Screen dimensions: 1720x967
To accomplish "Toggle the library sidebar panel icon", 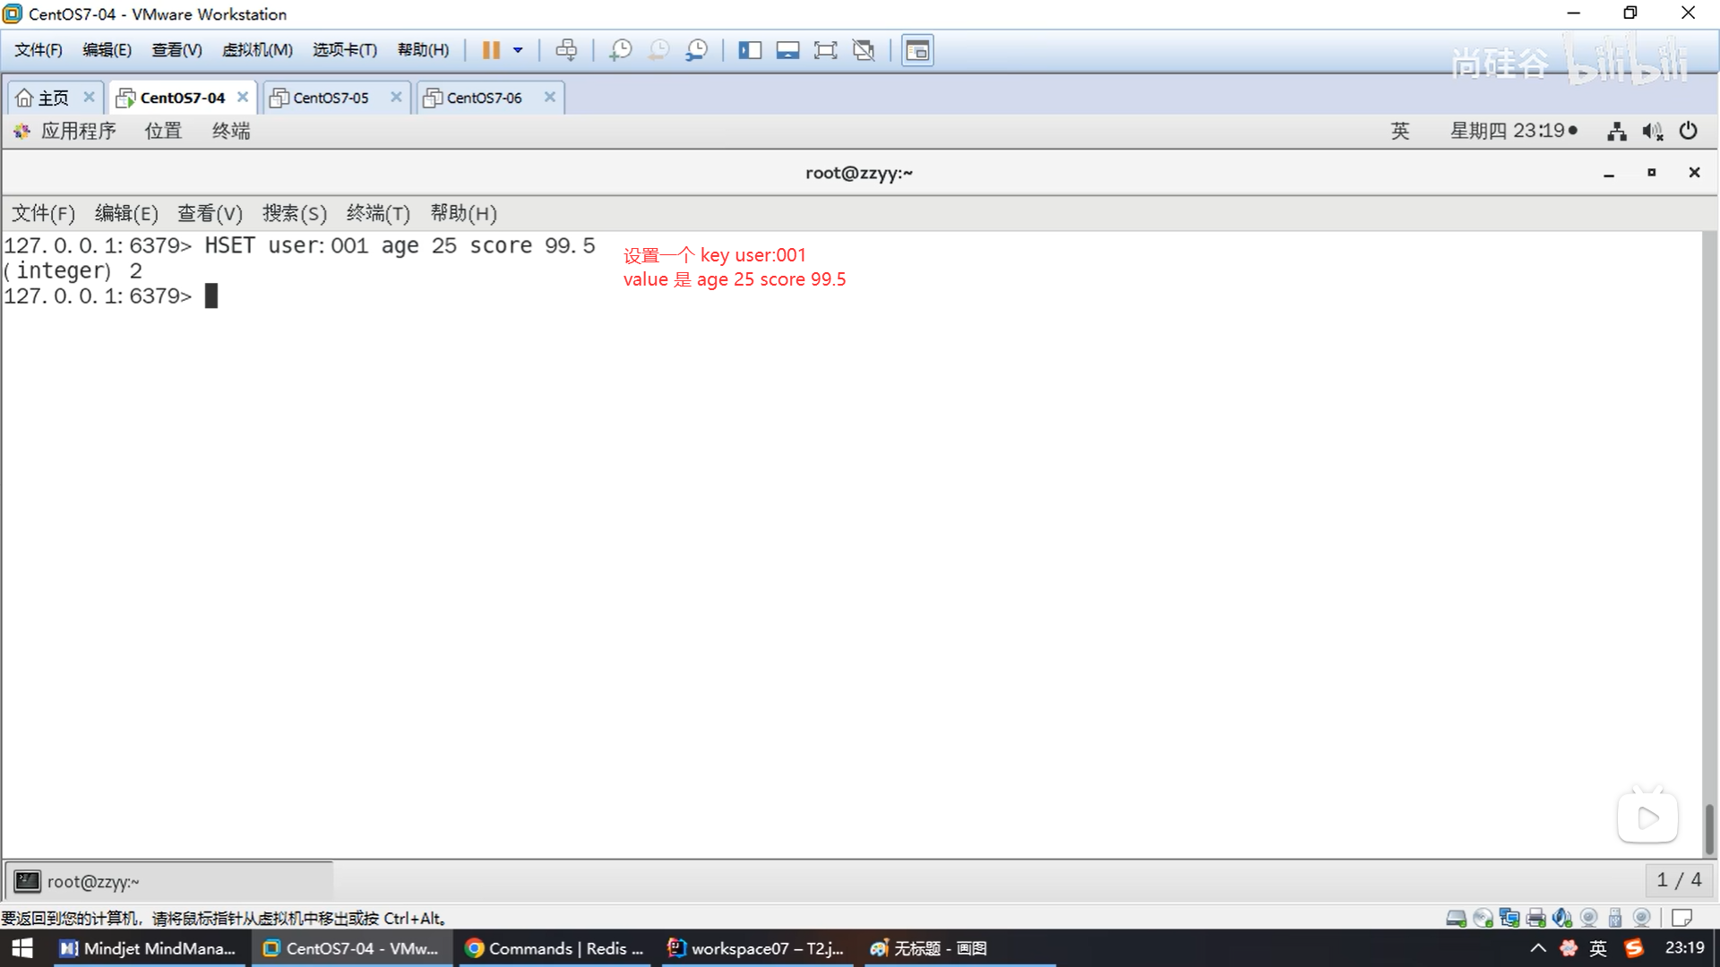I will (750, 50).
